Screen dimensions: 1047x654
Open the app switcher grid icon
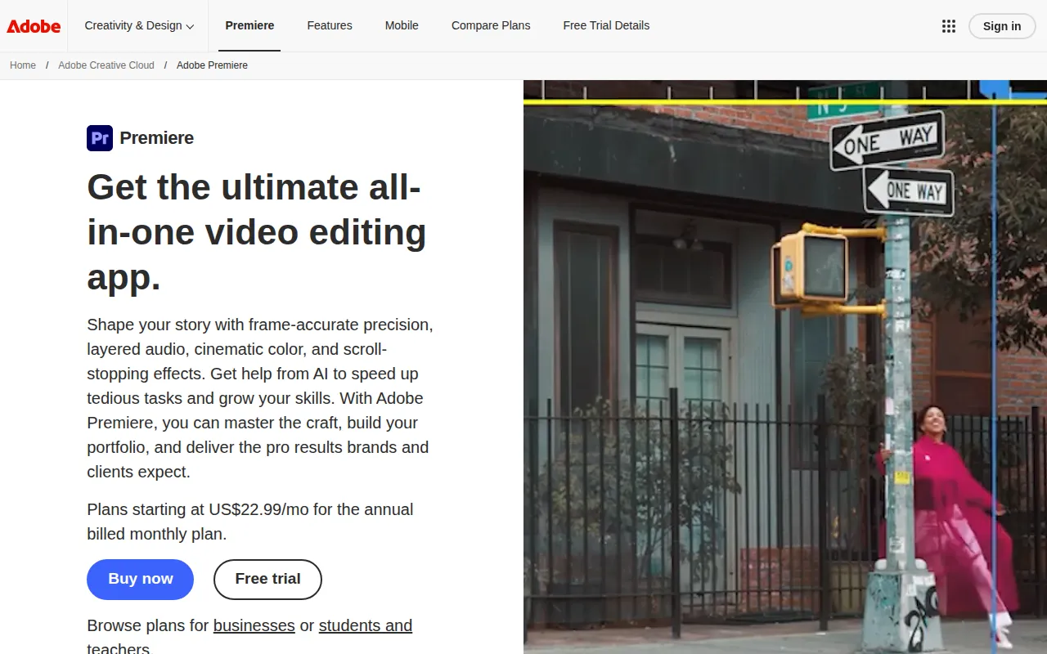coord(949,26)
